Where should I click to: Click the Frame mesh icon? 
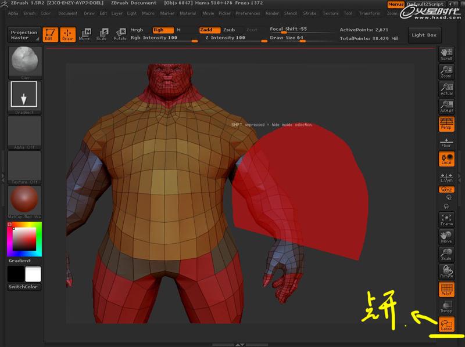point(446,220)
